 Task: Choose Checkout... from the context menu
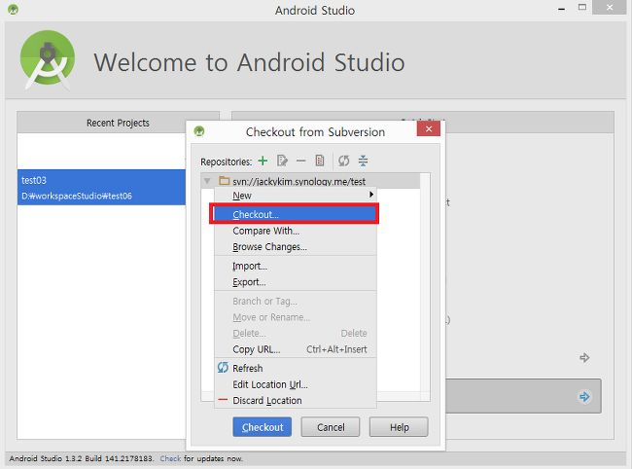(295, 214)
